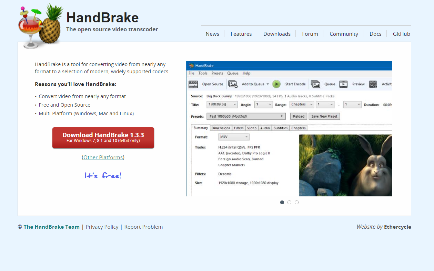434x271 pixels.
Task: Click "H.264 (Intel QSV), FPS PFR" track line
Action: [x=239, y=147]
